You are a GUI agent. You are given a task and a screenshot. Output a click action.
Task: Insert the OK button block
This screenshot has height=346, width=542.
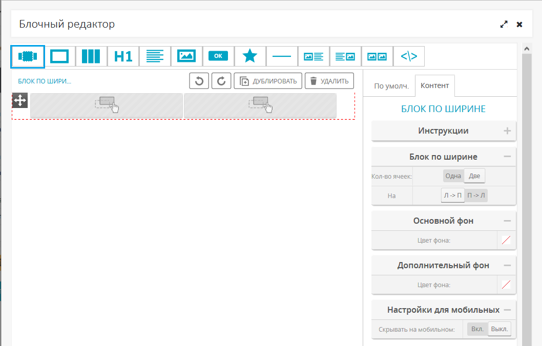click(x=218, y=56)
